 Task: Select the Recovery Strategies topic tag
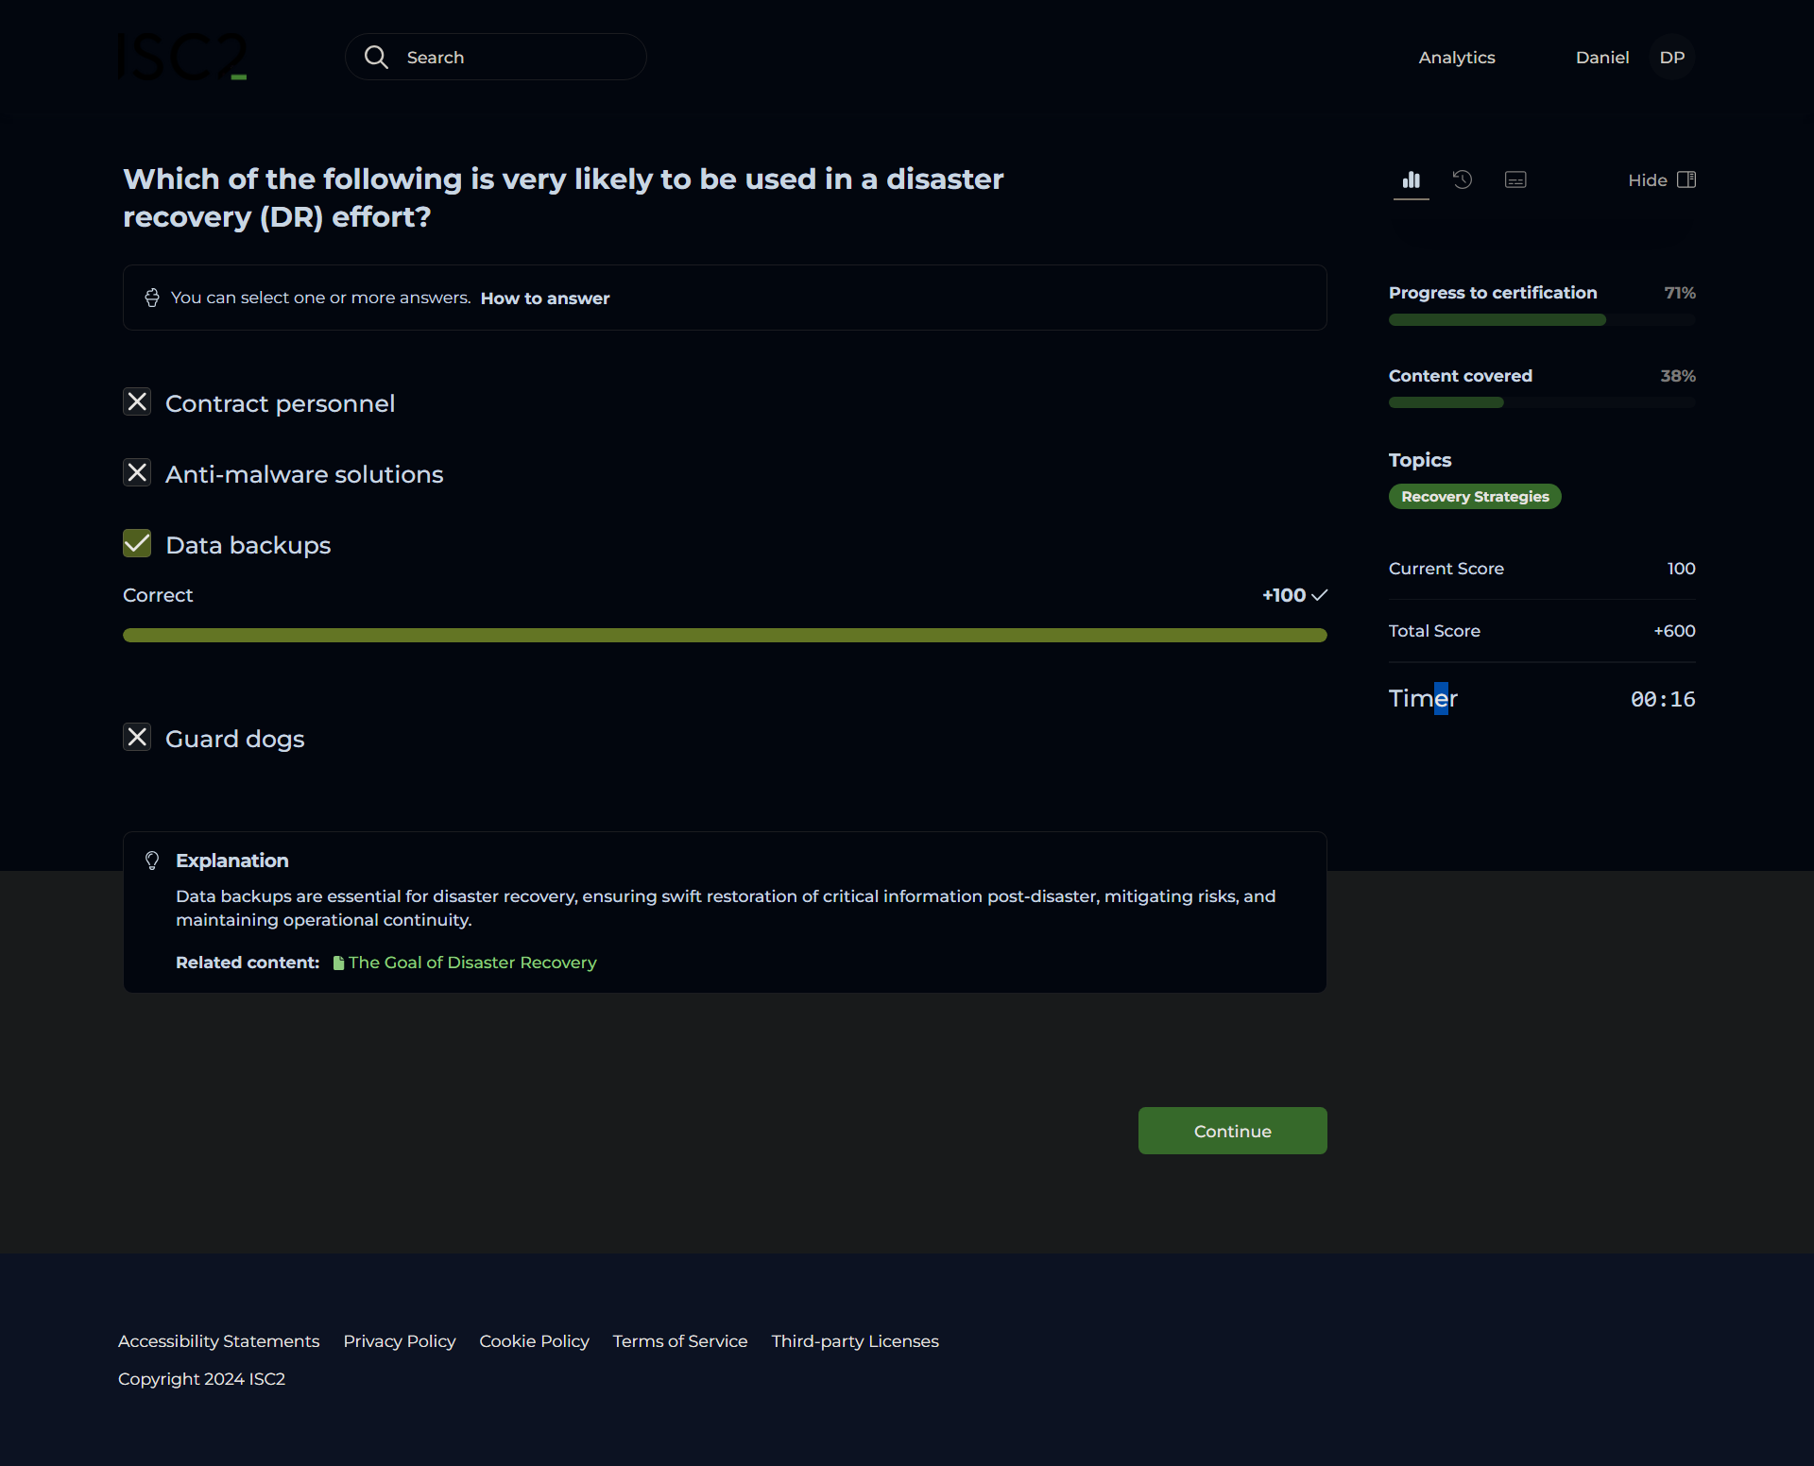coord(1474,496)
